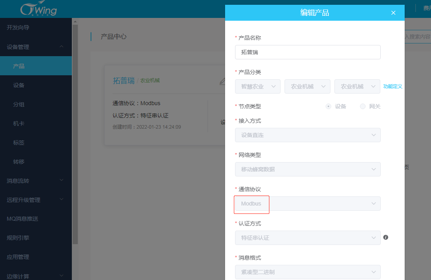The width and height of the screenshot is (431, 280).
Task: Open the 通信协议 Modbus dropdown
Action: pos(307,204)
